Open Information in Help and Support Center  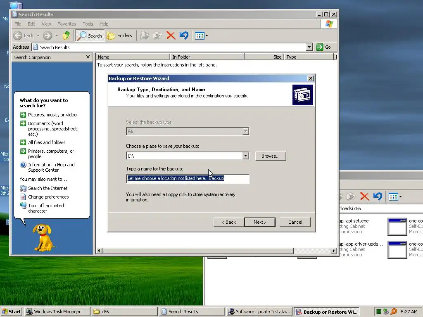[51, 168]
